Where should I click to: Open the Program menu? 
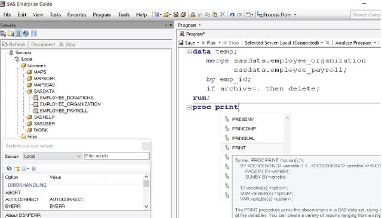pos(102,15)
